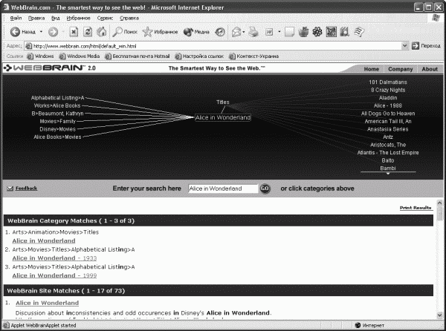
Task: Open Favorites star icon
Action: (x=147, y=32)
